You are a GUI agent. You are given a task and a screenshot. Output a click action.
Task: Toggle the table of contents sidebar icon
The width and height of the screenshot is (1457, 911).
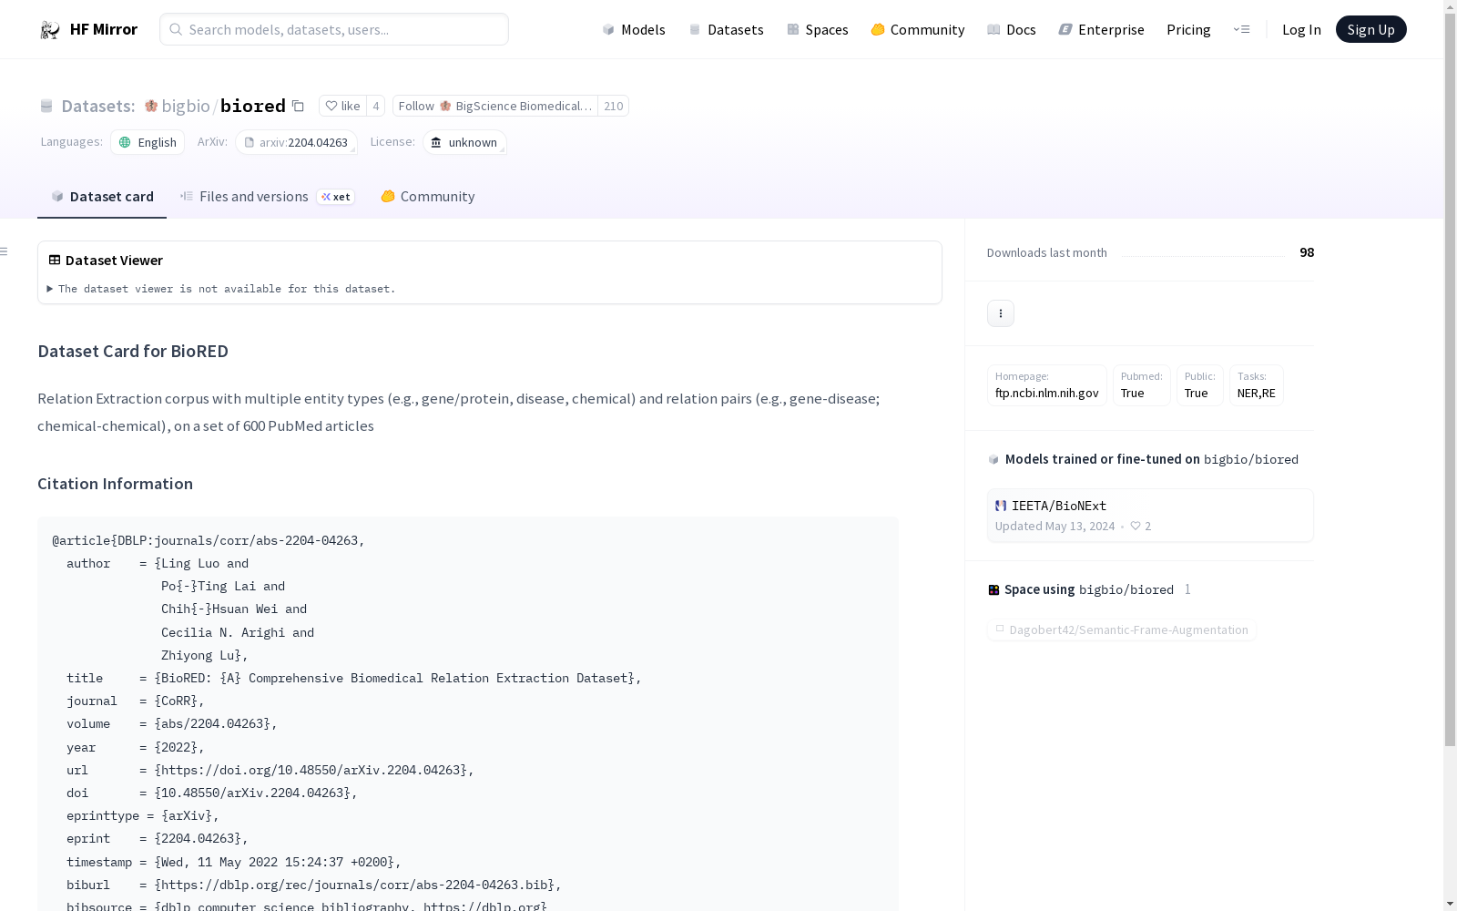[x=5, y=251]
